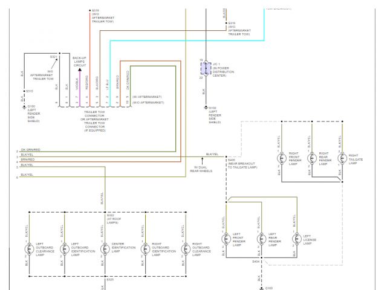Select the right outboard identification lamp symbol
This screenshot has width=387, height=290.
click(x=145, y=249)
